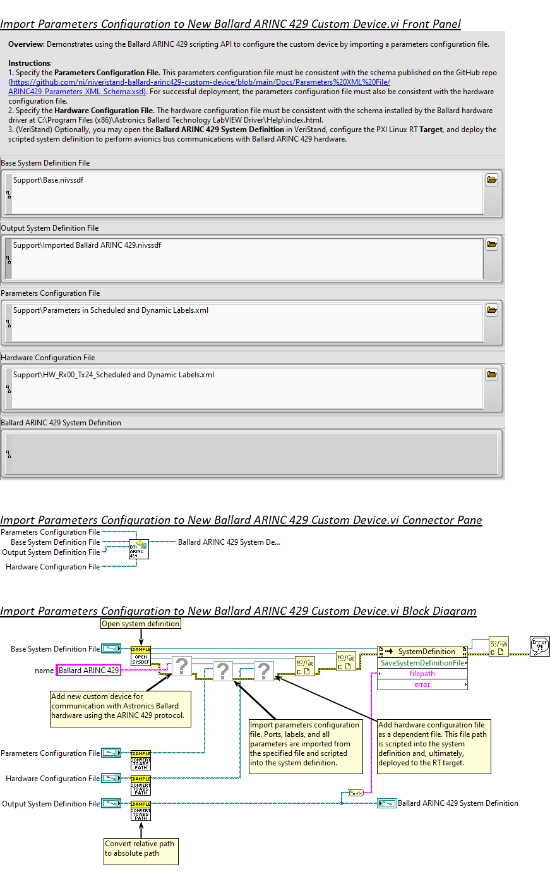The image size is (550, 881).
Task: Select the 'Open system definition' comment label
Action: [141, 624]
